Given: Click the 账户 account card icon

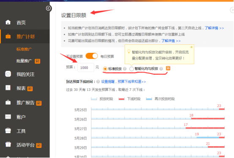Looking at the screenshot, I should click(x=8, y=117).
